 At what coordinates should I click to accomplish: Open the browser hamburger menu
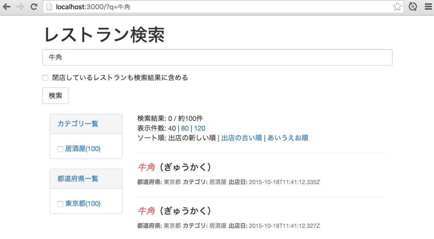click(428, 7)
